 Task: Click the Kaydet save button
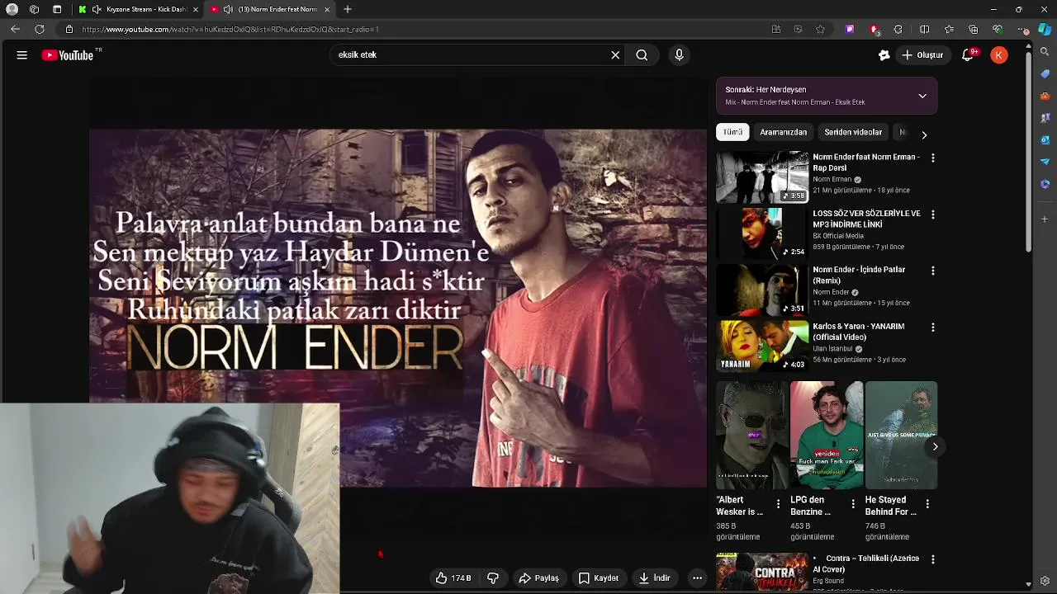(x=599, y=578)
